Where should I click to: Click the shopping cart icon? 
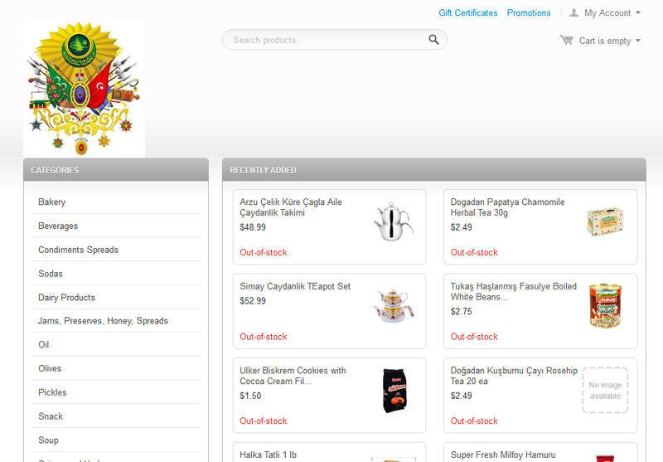567,40
